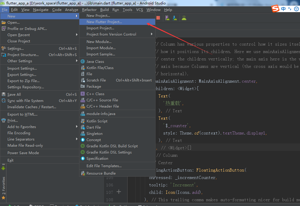Open Edit File Templates...
Viewport: 300px width, 206px height.
pos(117,166)
